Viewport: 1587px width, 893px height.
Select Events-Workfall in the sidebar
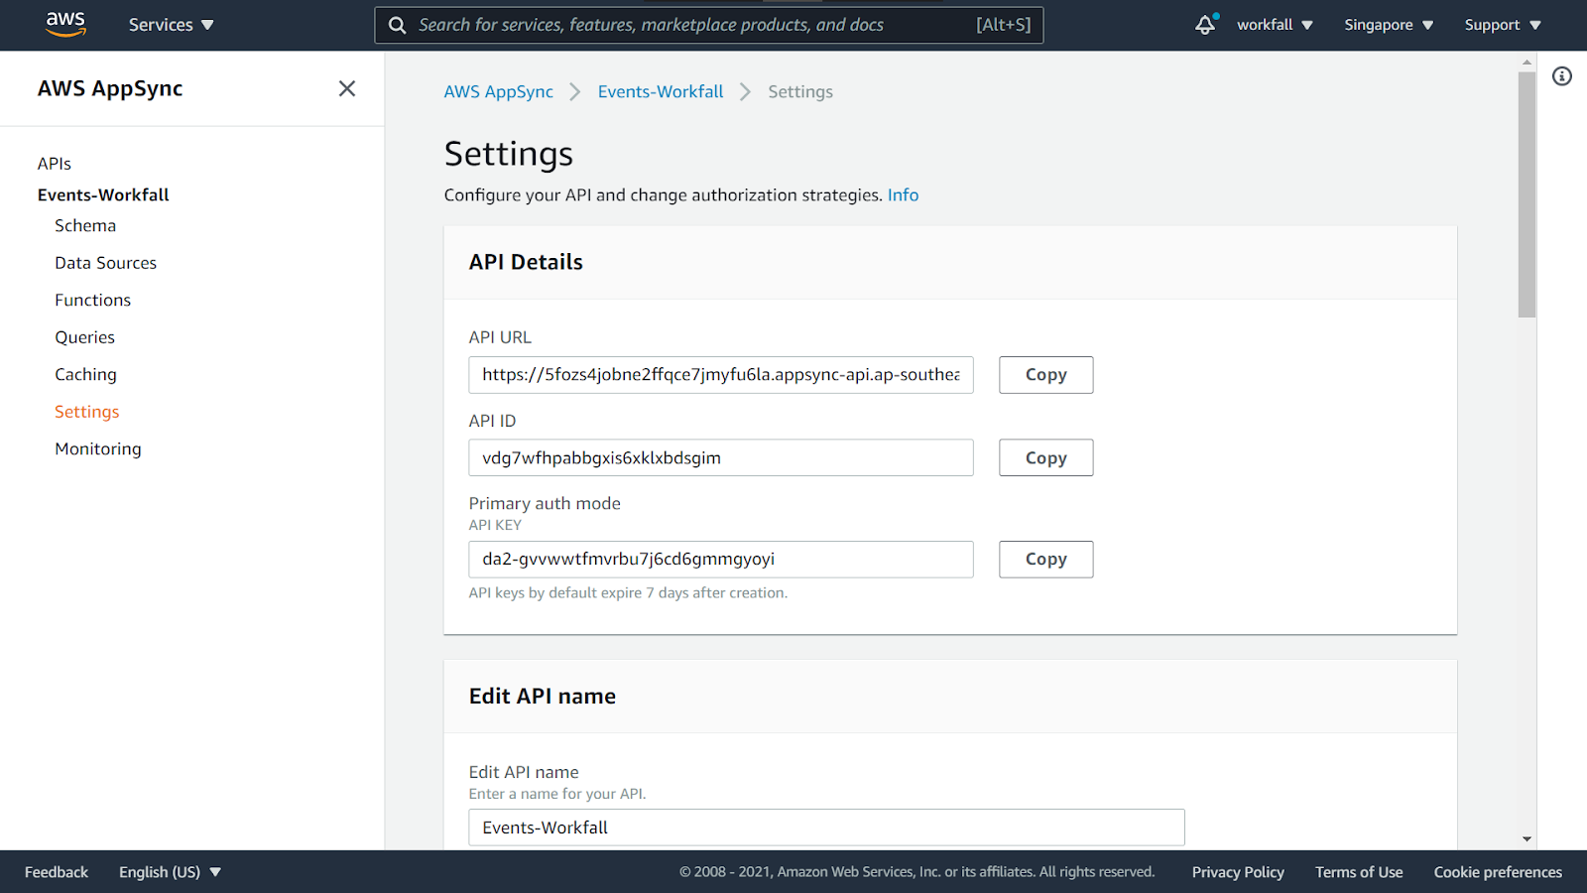tap(103, 194)
